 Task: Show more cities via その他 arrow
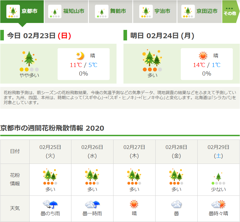tap(230, 11)
